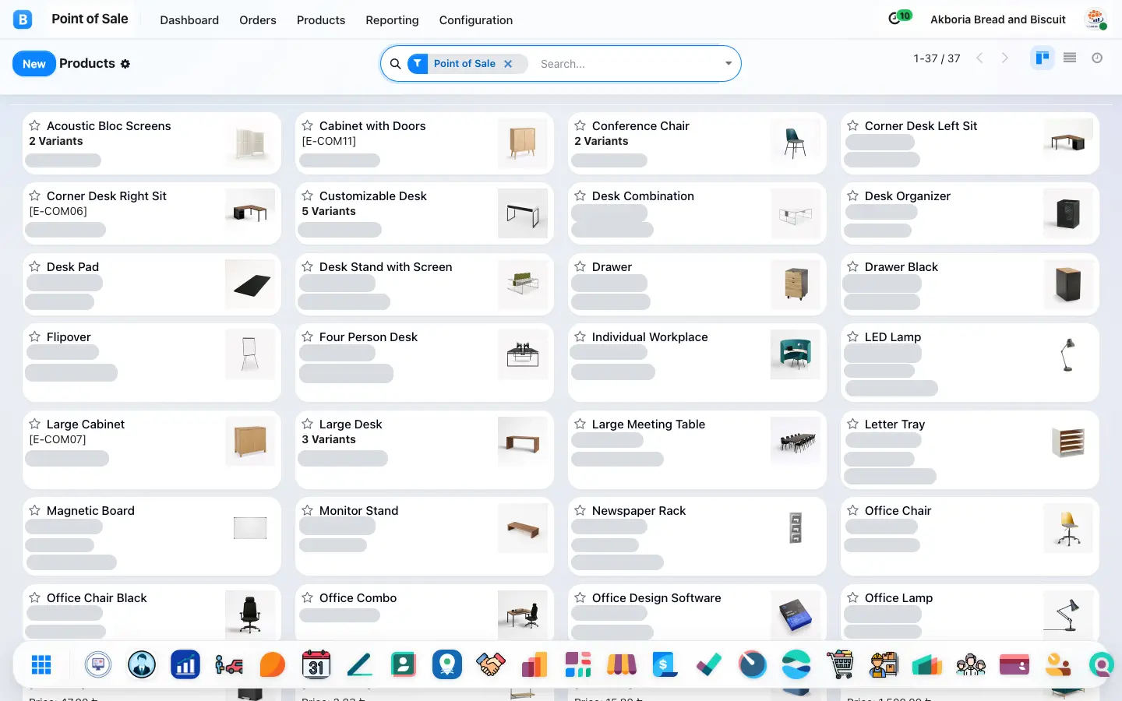This screenshot has width=1122, height=701.
Task: Switch to list view
Action: tap(1070, 58)
